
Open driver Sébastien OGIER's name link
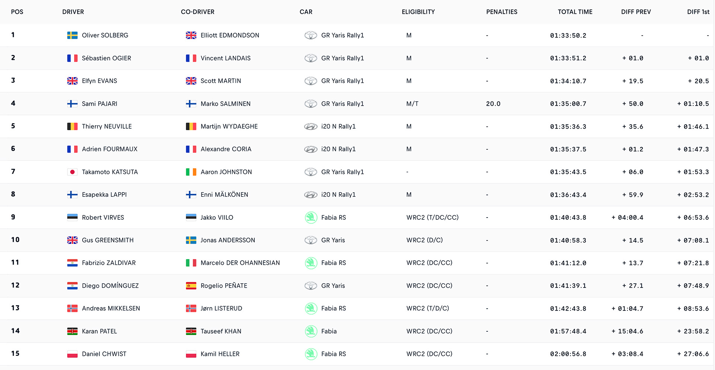pos(107,58)
